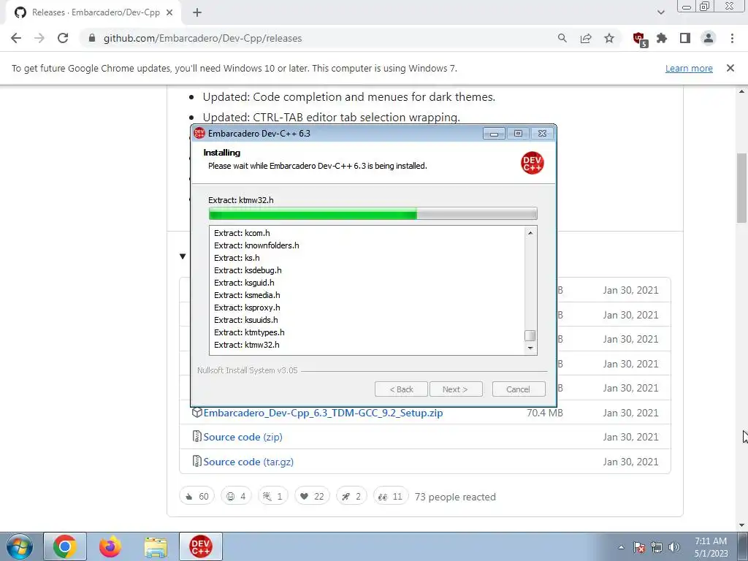748x561 pixels.
Task: Click the installer progress bar
Action: pyautogui.click(x=373, y=214)
